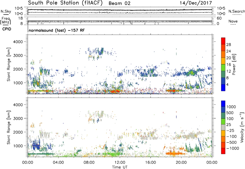The width and height of the screenshot is (245, 169).
Task: Click the red bottom of the Velocity color bar
Action: (x=223, y=151)
